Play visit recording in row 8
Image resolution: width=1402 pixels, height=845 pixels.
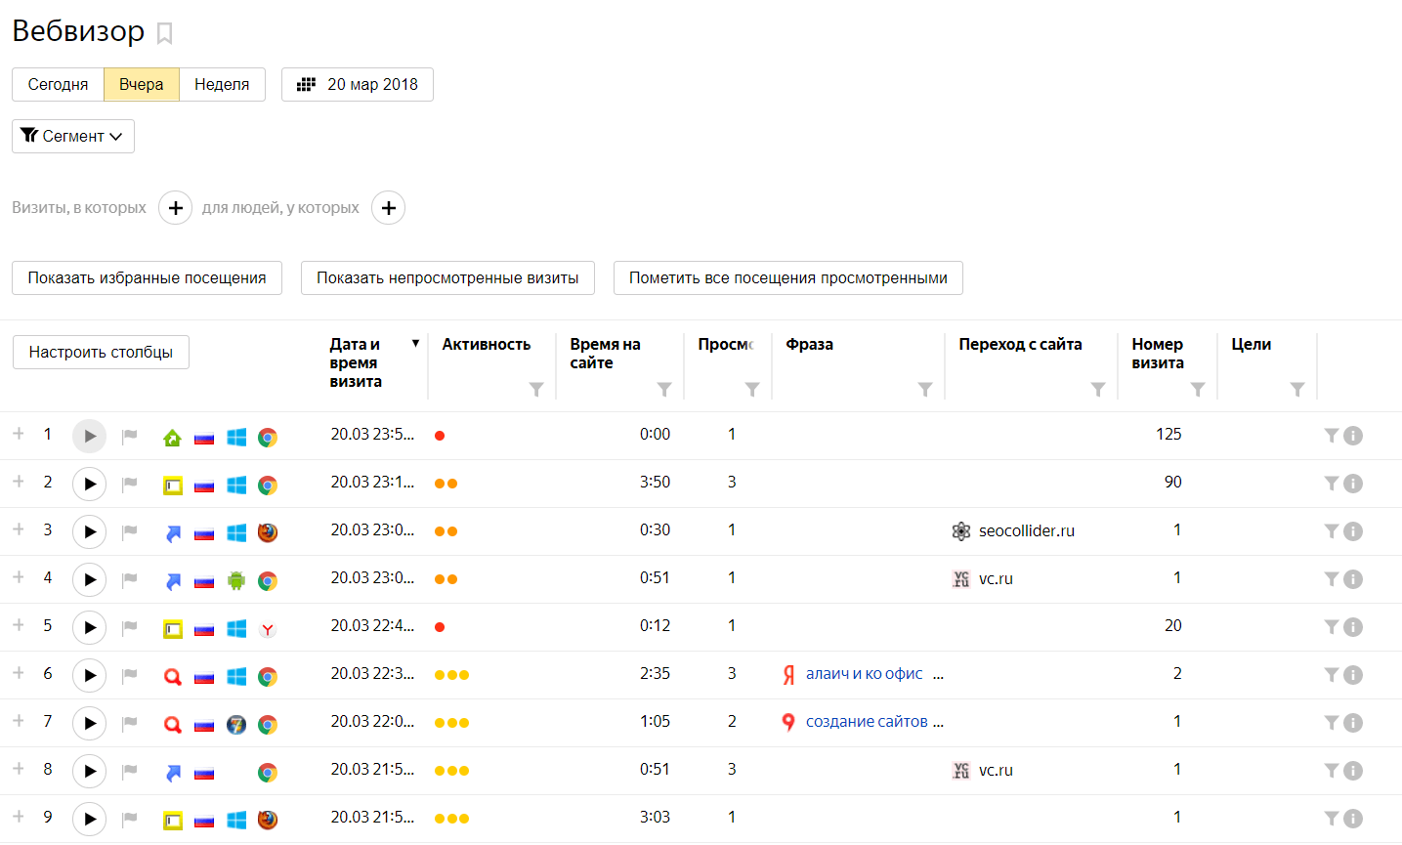89,771
